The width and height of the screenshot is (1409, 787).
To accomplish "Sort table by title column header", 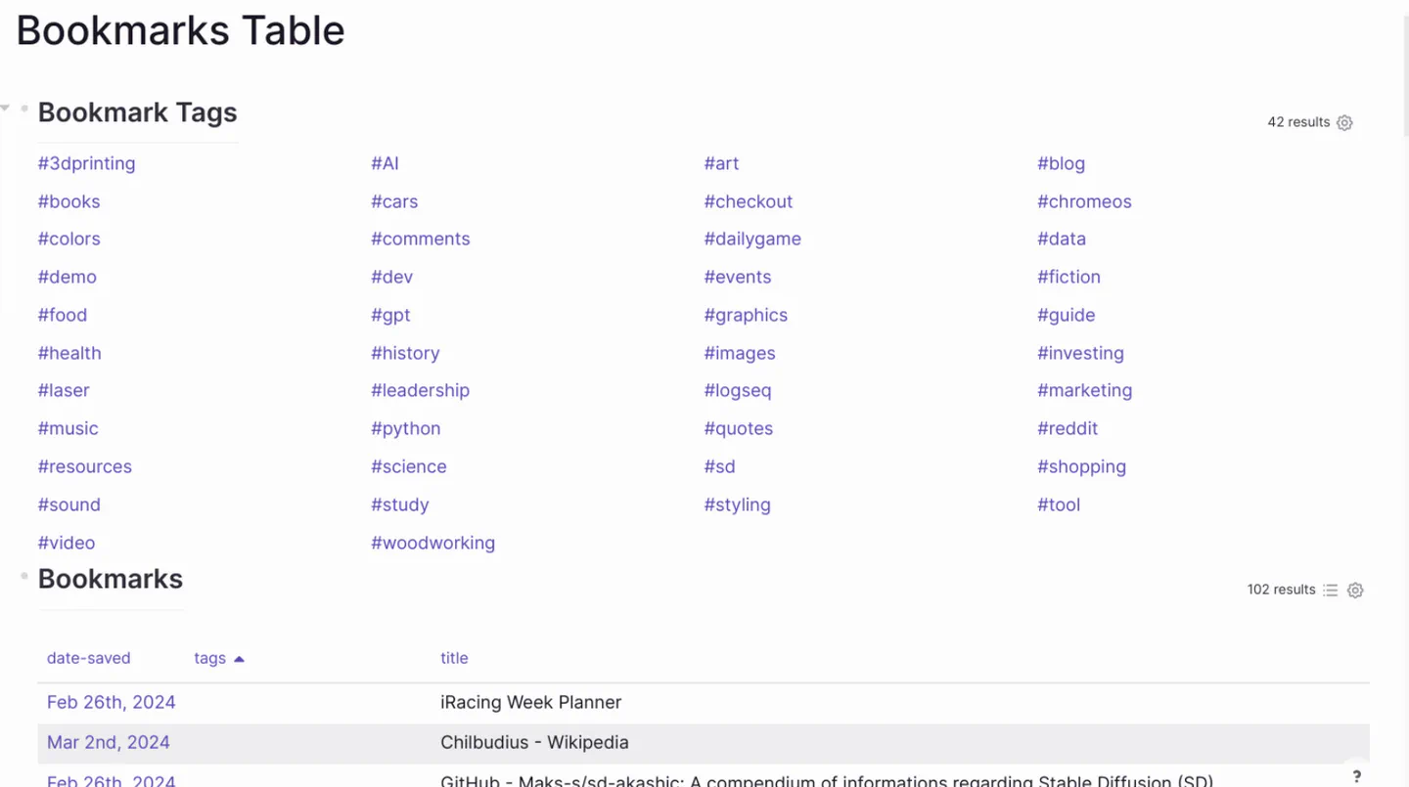I will pos(454,658).
